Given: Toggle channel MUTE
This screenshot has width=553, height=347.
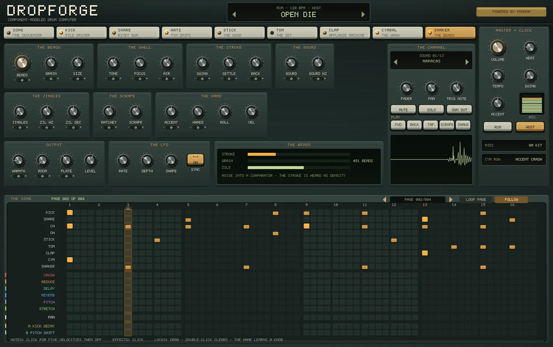Looking at the screenshot, I should pyautogui.click(x=403, y=110).
